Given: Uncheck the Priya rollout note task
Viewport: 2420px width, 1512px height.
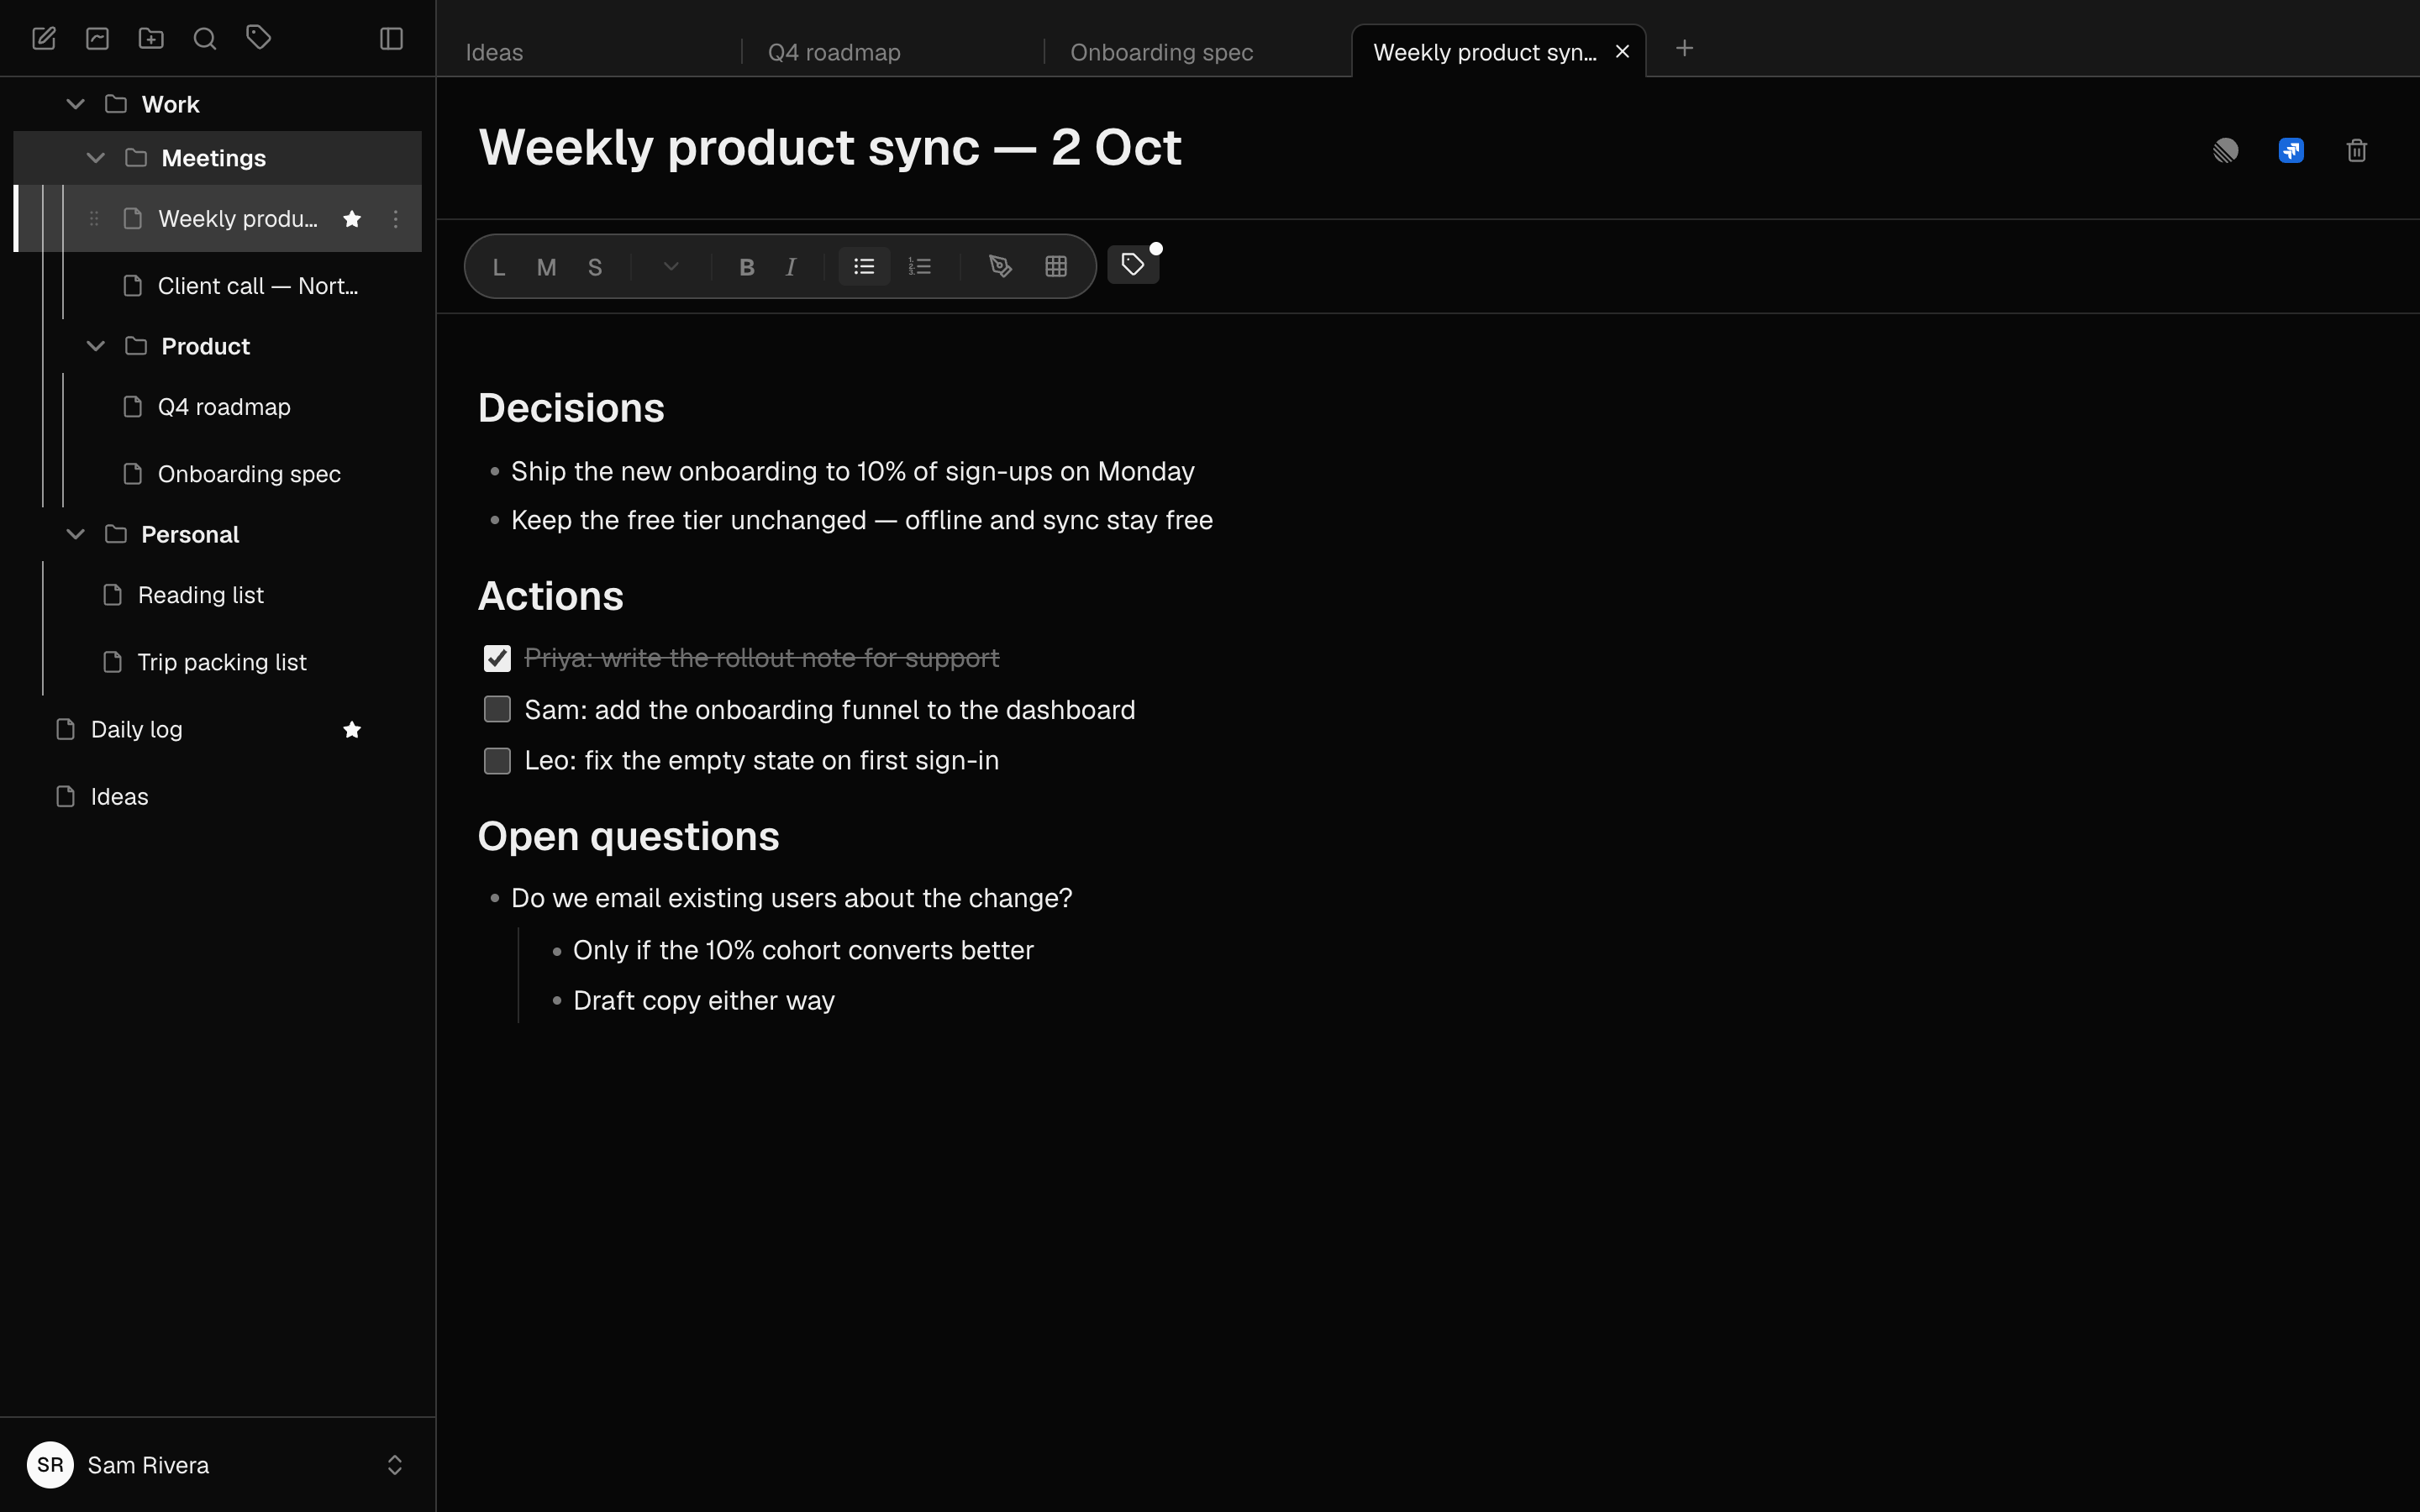Looking at the screenshot, I should click(x=497, y=658).
